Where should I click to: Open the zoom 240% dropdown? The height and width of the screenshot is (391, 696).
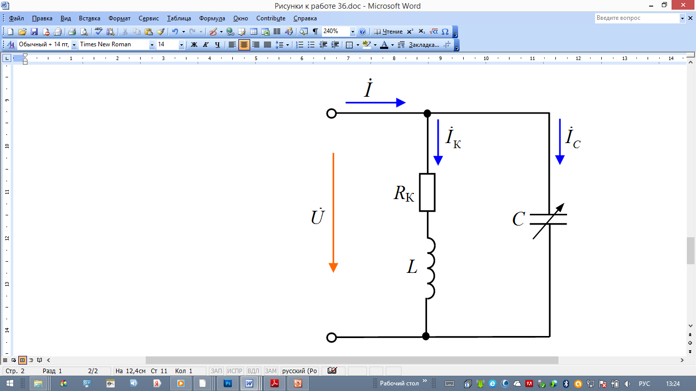pos(353,32)
